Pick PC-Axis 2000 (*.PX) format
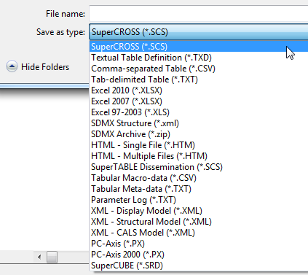Viewport: 308px width, 275px height. (199, 255)
